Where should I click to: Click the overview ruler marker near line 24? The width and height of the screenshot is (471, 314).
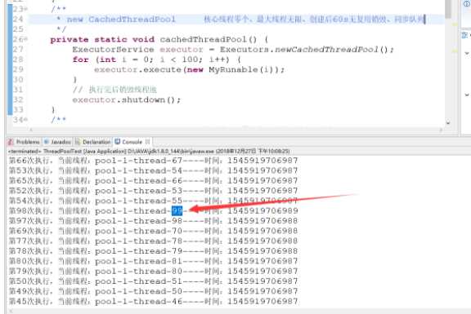(455, 24)
